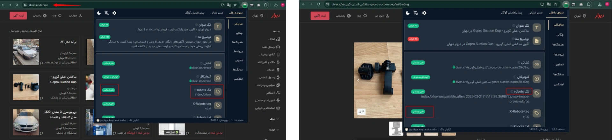Image resolution: width=612 pixels, height=140 pixels.
Task: Open چگالی section in right window sidebar
Action: 560,35
